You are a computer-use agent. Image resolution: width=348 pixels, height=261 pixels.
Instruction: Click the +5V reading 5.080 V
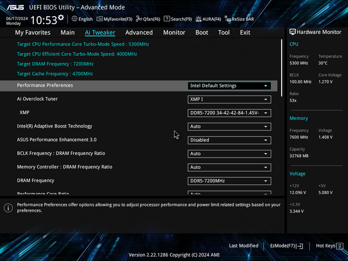click(x=325, y=193)
